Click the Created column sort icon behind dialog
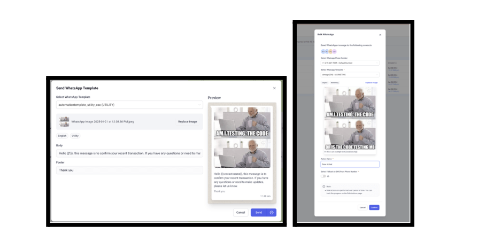 396,63
